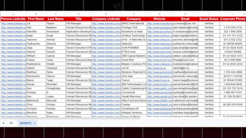Open the [SHEET] tab dropdown arrow
246x138 pixels.
[34, 123]
